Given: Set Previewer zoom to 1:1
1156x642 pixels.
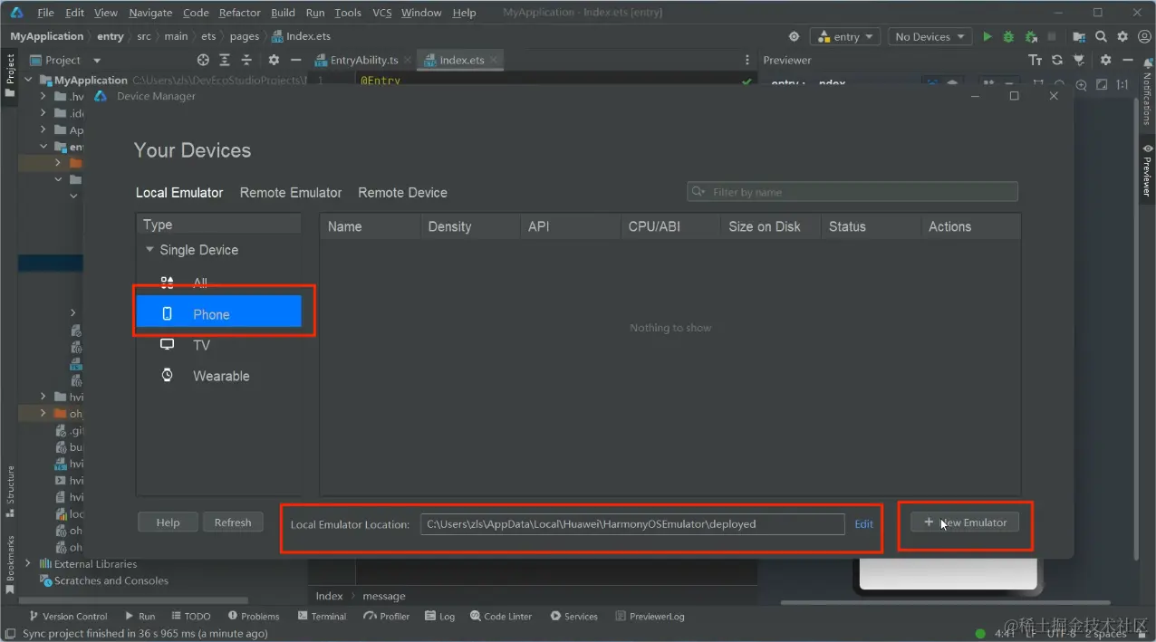Looking at the screenshot, I should pyautogui.click(x=1122, y=84).
